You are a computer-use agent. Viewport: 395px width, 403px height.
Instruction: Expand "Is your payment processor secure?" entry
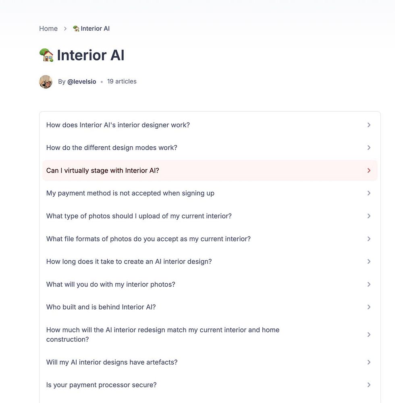(x=210, y=385)
